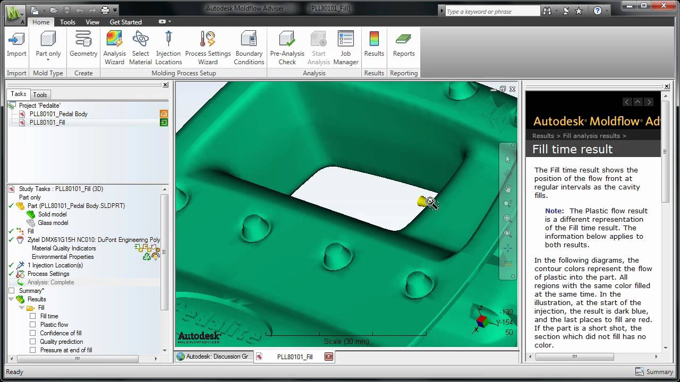This screenshot has width=680, height=382.
Task: Open the Help dropdown arrow
Action: click(607, 11)
